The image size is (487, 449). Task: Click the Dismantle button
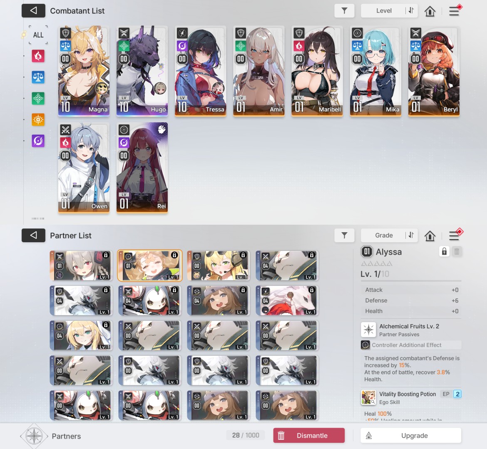(x=309, y=435)
